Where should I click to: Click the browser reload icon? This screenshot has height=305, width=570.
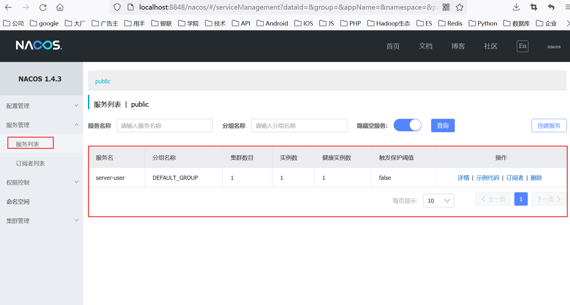[43, 7]
